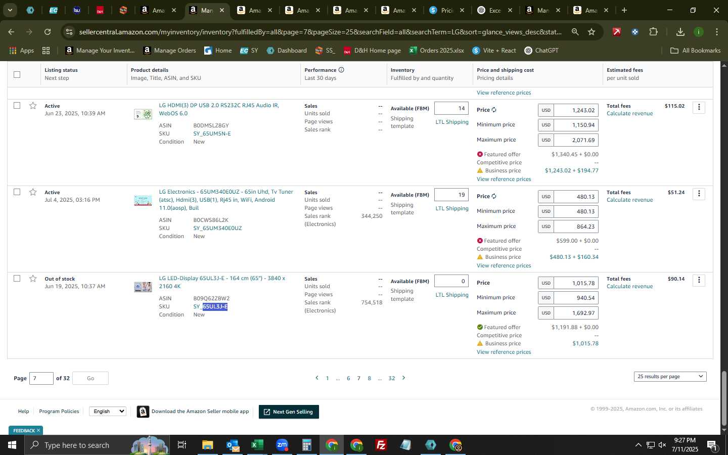728x455 pixels.
Task: Open a new browser tab with plus
Action: tap(624, 10)
